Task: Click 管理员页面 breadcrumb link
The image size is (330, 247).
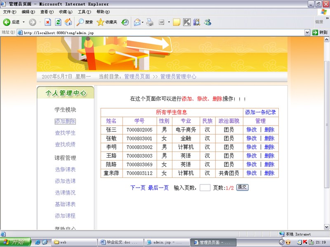Action: click(137, 77)
